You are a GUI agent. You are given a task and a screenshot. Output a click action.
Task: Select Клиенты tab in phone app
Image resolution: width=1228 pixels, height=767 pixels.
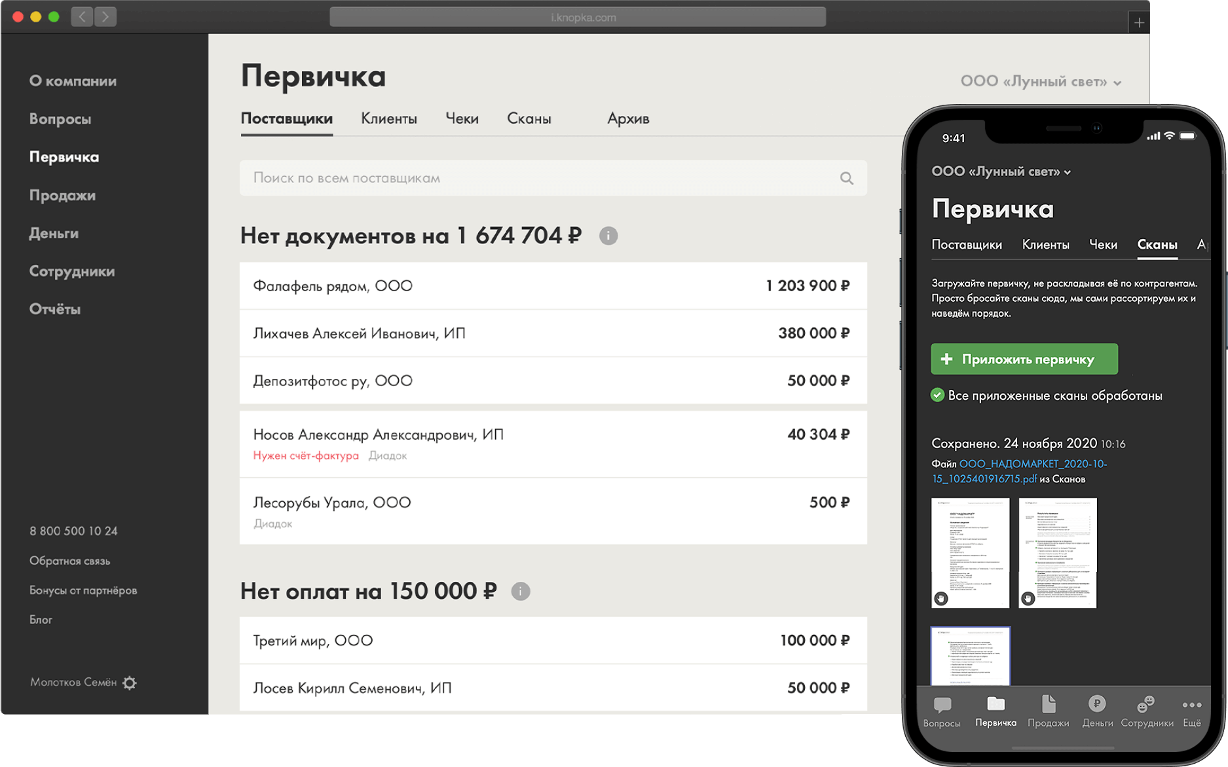pos(1046,245)
